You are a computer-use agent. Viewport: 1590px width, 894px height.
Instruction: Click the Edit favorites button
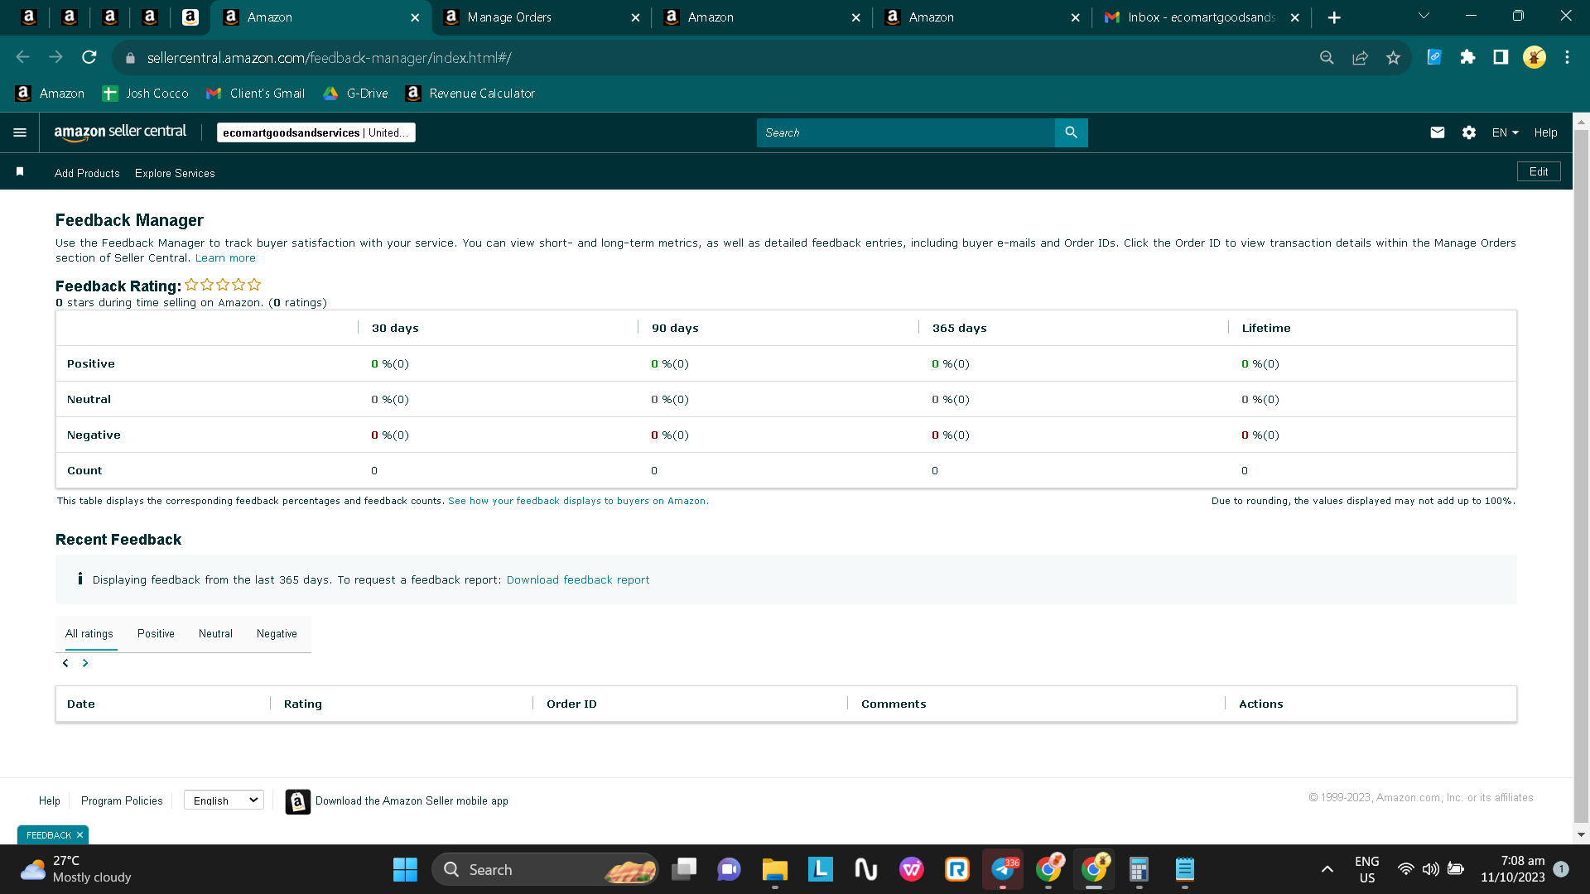click(x=1539, y=171)
